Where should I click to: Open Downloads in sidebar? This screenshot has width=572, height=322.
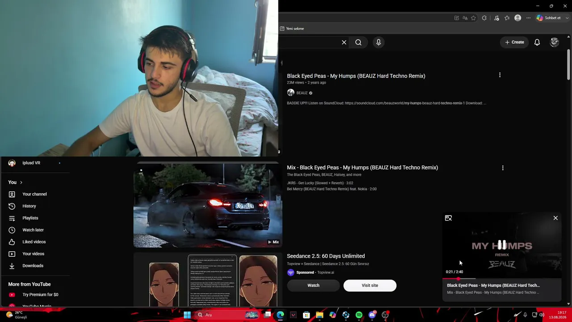[x=33, y=266]
